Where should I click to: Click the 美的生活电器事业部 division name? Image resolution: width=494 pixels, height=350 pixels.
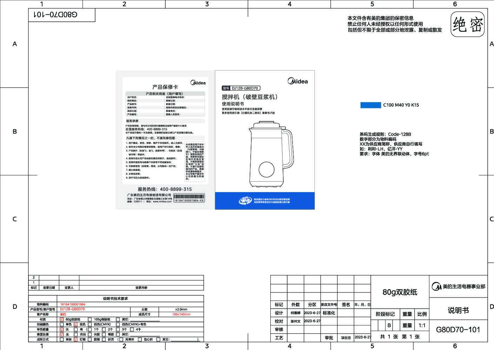click(x=464, y=287)
